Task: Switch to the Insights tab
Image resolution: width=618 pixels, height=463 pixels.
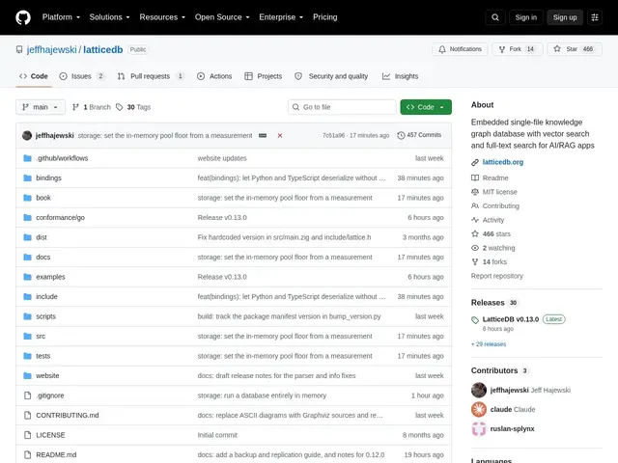Action: click(400, 76)
